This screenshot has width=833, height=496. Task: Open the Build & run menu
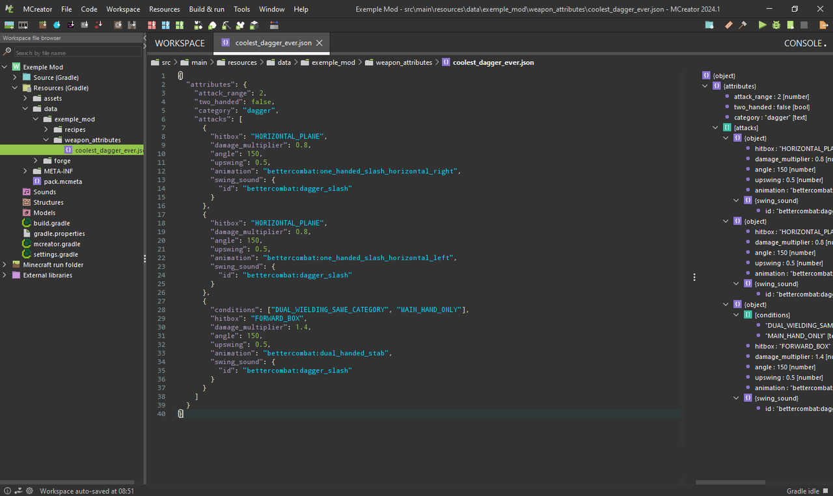click(206, 9)
